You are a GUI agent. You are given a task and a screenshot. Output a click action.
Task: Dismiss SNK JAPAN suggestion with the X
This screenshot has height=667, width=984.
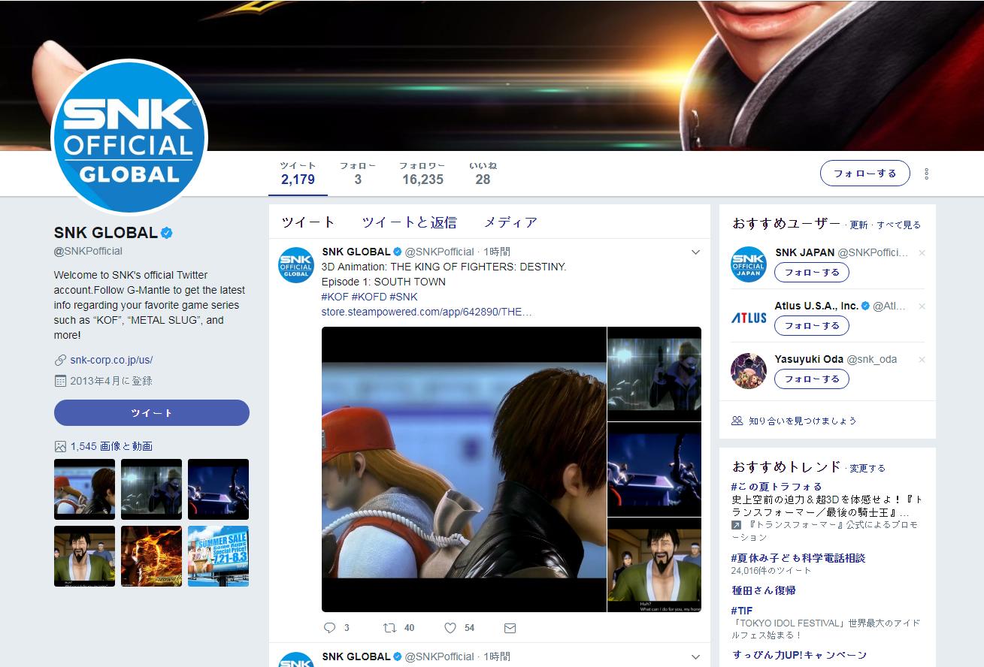click(922, 253)
